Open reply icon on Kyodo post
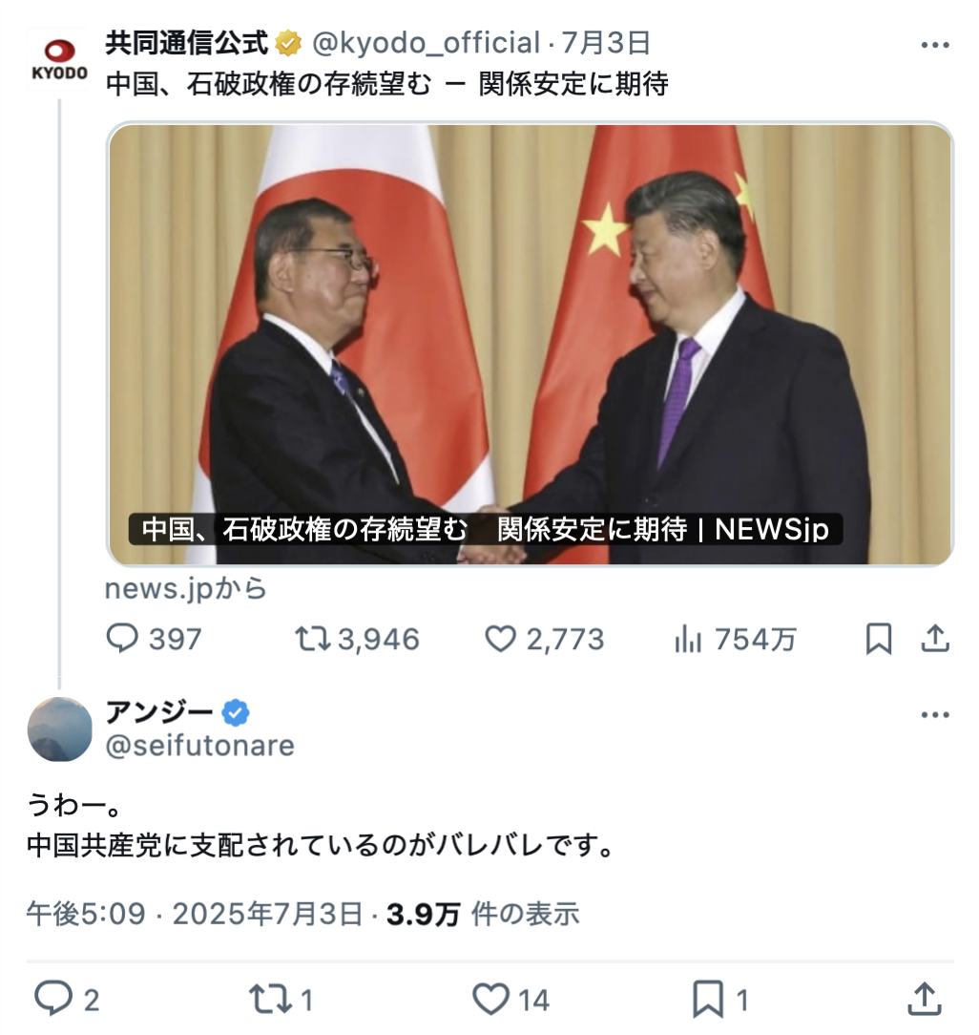The height and width of the screenshot is (1035, 979). pyautogui.click(x=122, y=639)
